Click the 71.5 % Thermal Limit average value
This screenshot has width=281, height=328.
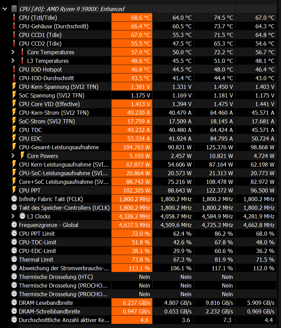265,260
